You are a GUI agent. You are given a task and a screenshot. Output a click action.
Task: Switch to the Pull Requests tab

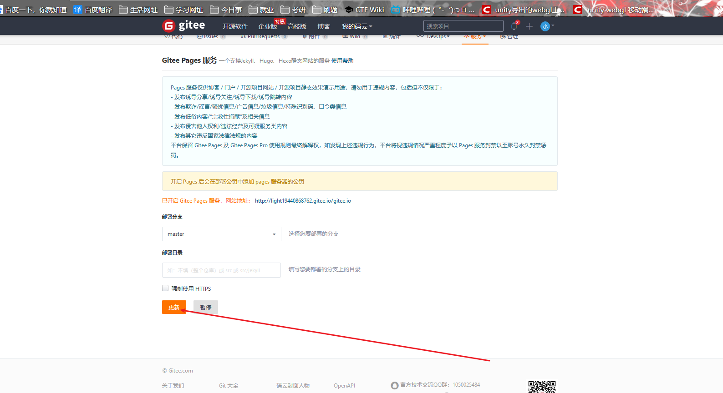click(x=264, y=36)
